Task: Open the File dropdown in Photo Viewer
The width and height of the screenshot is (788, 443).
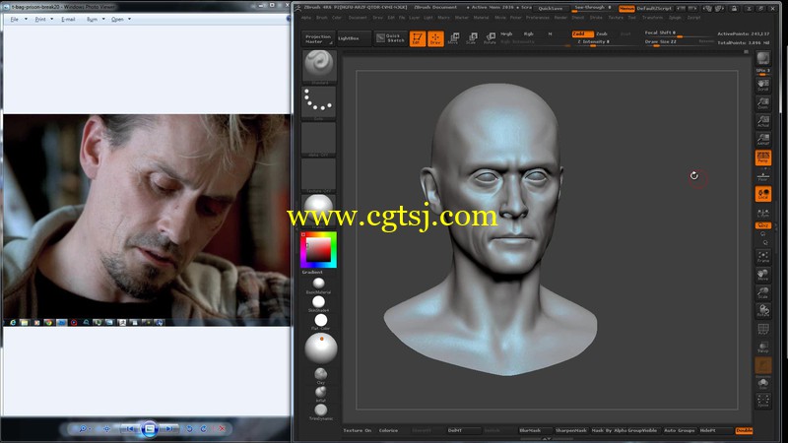Action: point(18,19)
